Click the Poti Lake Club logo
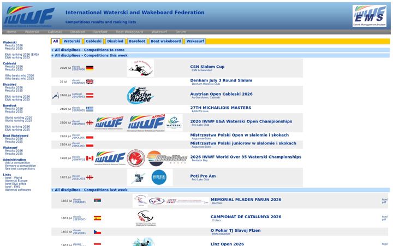This screenshot has width=393, height=246. 138,178
